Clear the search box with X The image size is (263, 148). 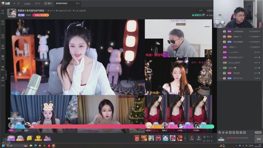(x=36, y=3)
